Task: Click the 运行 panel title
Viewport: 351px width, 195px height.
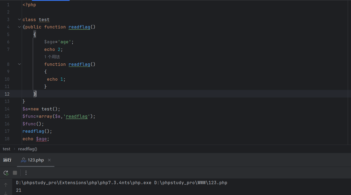Action: click(x=7, y=160)
